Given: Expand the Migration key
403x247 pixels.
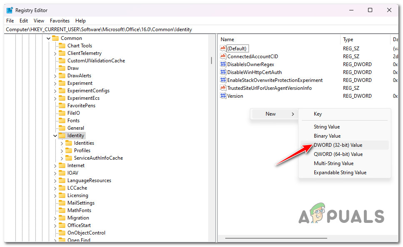Looking at the screenshot, I should coord(55,218).
